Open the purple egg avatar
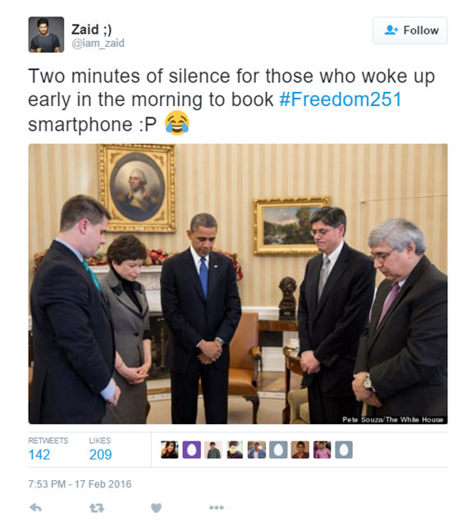Screen dimensions: 476x527 (191, 450)
